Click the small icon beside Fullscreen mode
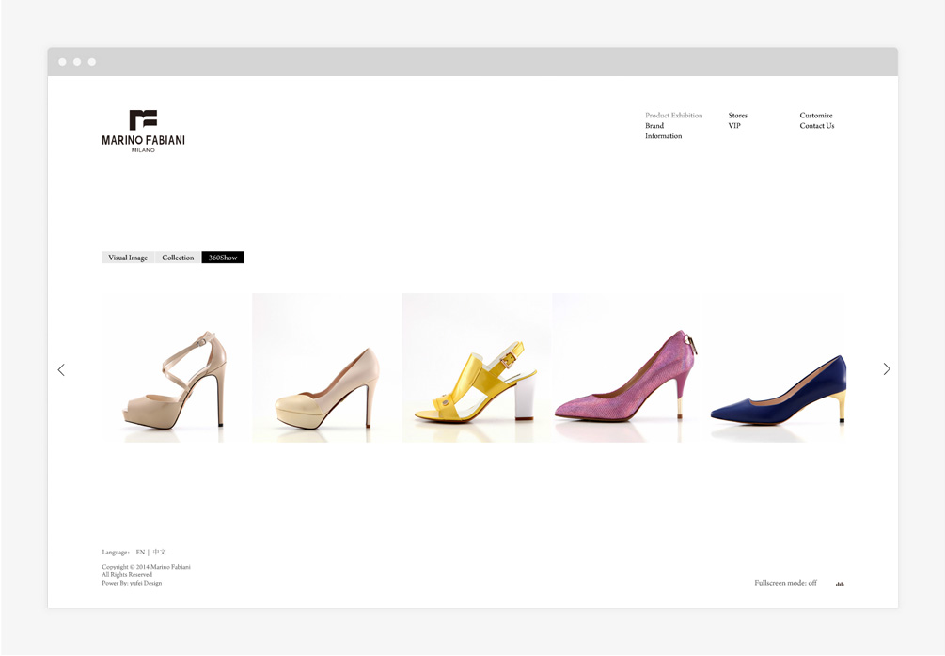Viewport: 945px width, 656px height. tap(840, 584)
